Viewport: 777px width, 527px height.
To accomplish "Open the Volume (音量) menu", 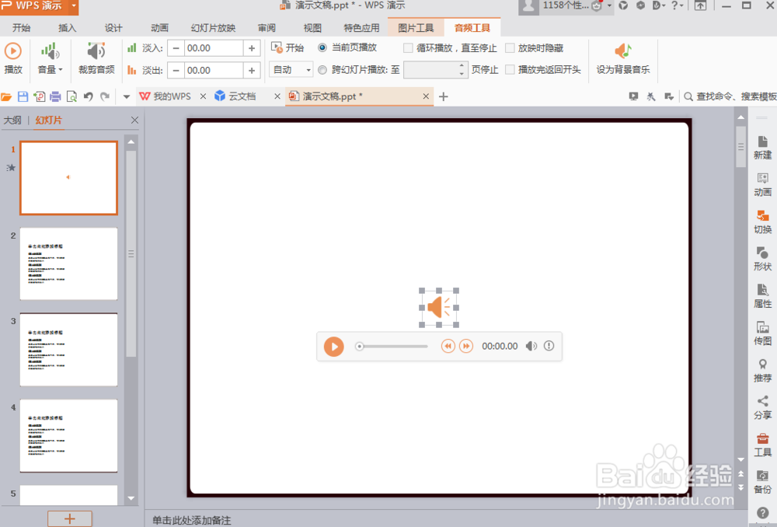I will tap(50, 58).
